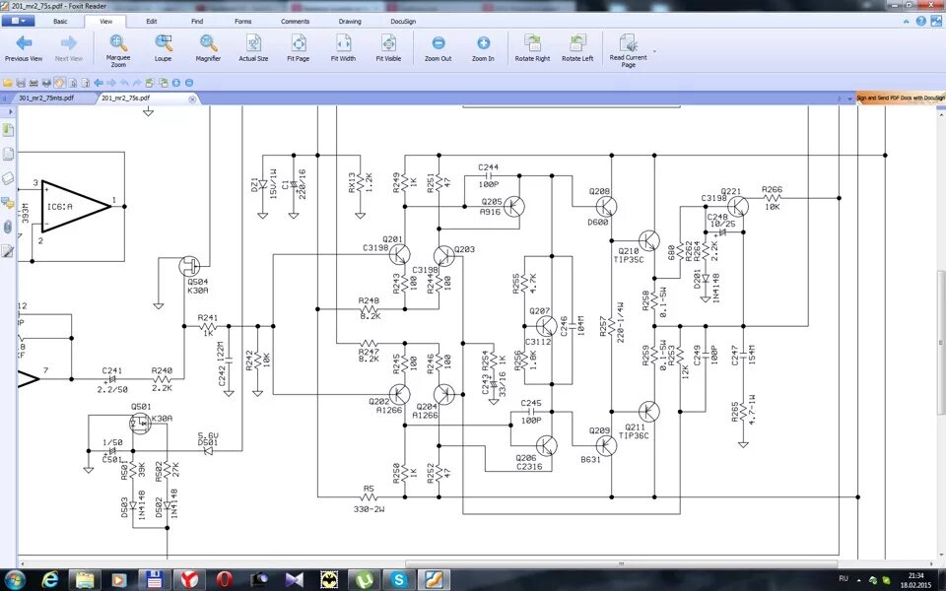
Task: Close the 201_mr2_75s.pdf tab
Action: 192,98
